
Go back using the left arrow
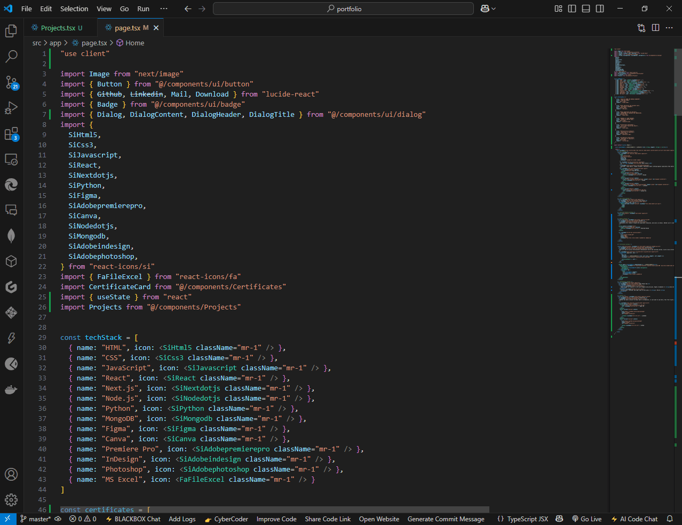[x=188, y=9]
